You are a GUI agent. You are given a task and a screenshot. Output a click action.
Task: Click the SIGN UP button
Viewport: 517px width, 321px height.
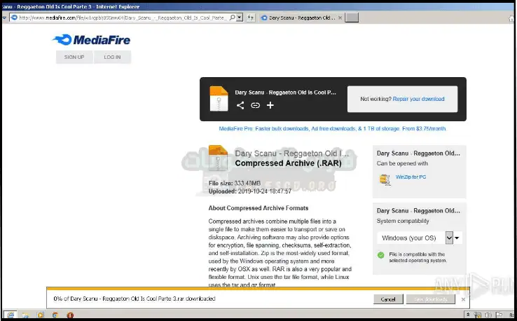coord(74,57)
